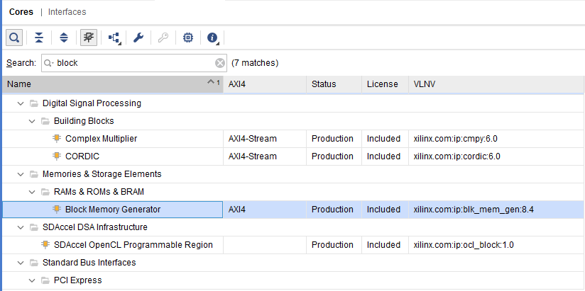The image size is (585, 291).
Task: Collapse the Memories & Storage Elements folder
Action: coord(20,174)
